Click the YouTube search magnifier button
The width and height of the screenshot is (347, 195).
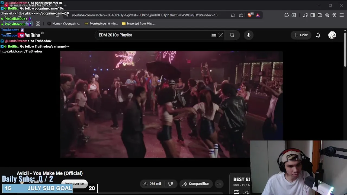pyautogui.click(x=232, y=35)
